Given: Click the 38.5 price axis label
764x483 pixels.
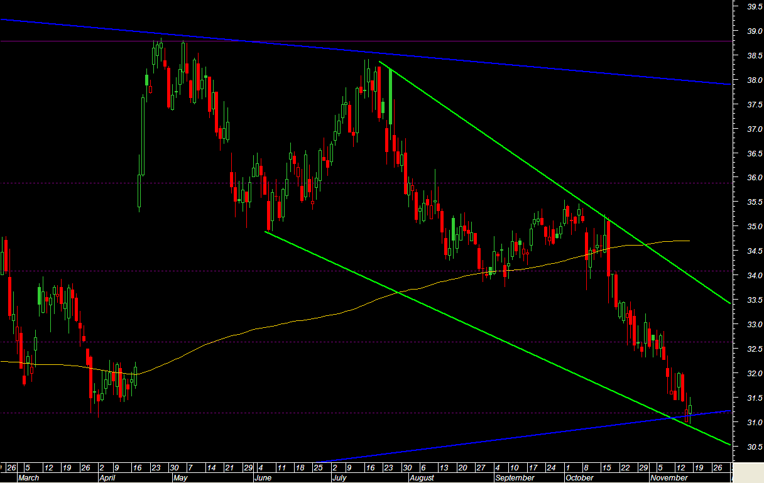Looking at the screenshot, I should tap(754, 56).
